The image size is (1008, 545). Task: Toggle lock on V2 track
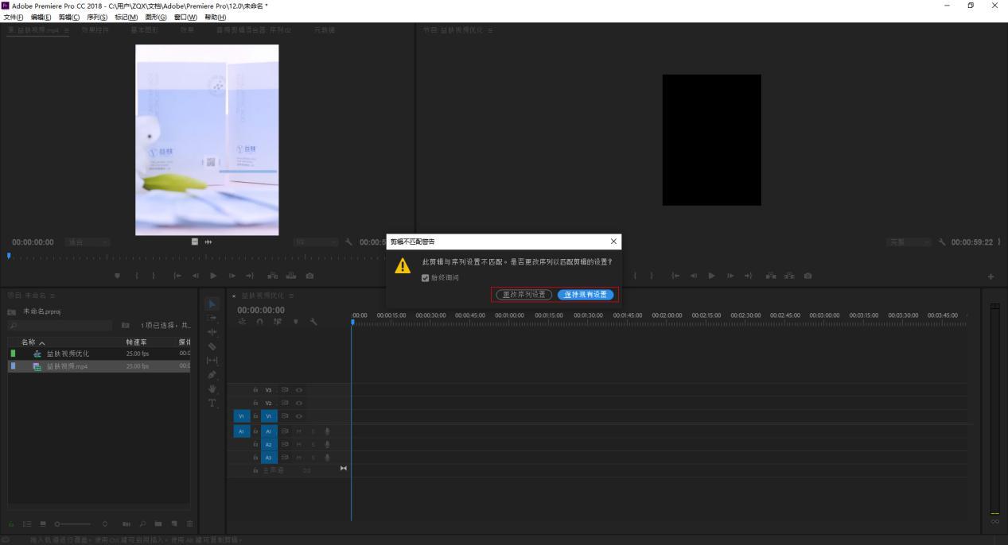coord(255,403)
